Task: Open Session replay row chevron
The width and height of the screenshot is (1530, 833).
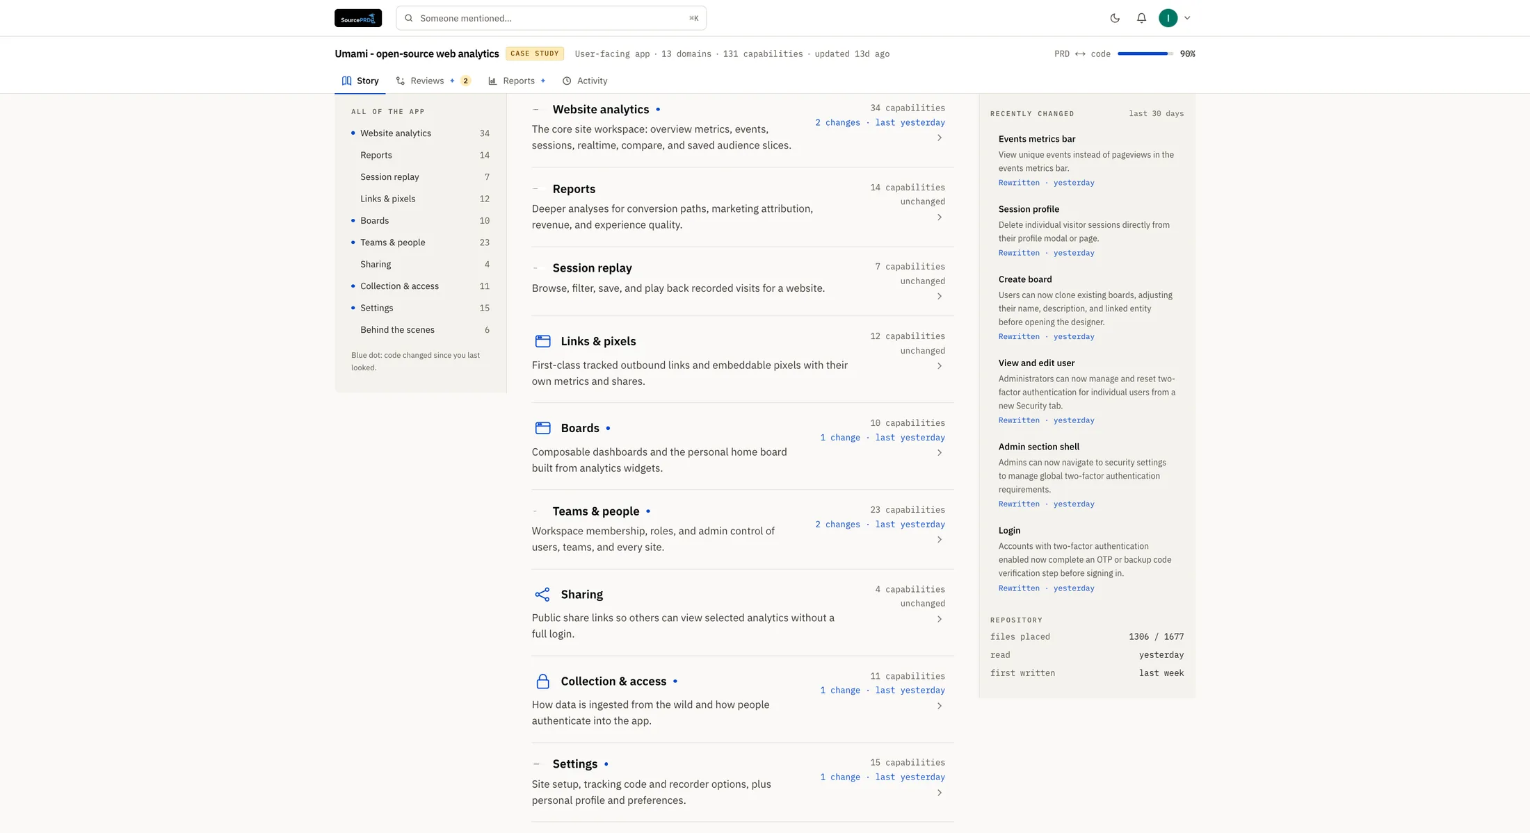Action: (x=940, y=297)
